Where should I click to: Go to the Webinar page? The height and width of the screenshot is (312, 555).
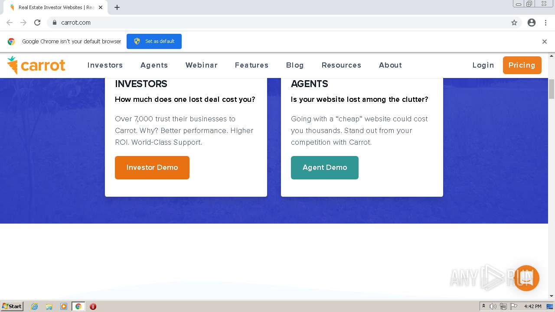point(201,65)
